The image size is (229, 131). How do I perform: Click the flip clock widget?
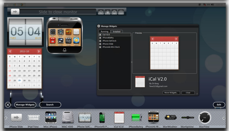[x=26, y=31]
